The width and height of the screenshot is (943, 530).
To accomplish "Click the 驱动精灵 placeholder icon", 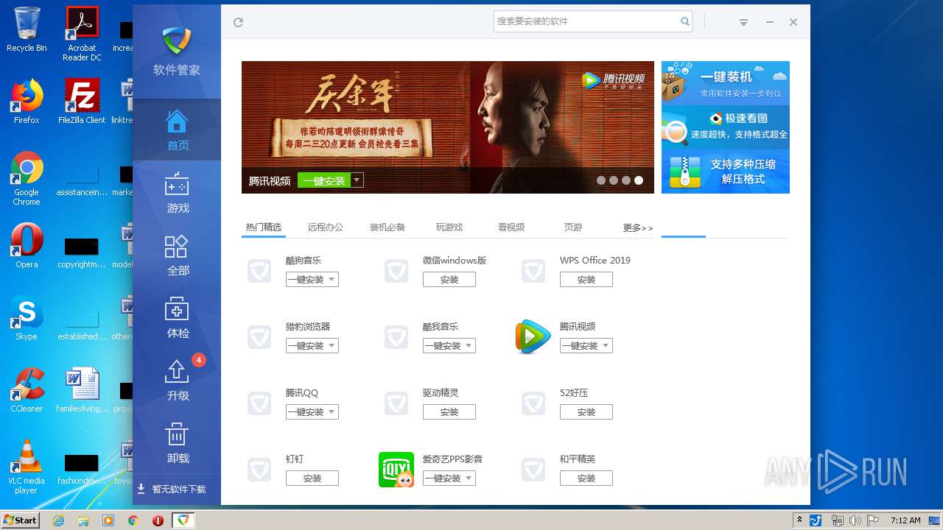I will (x=396, y=403).
